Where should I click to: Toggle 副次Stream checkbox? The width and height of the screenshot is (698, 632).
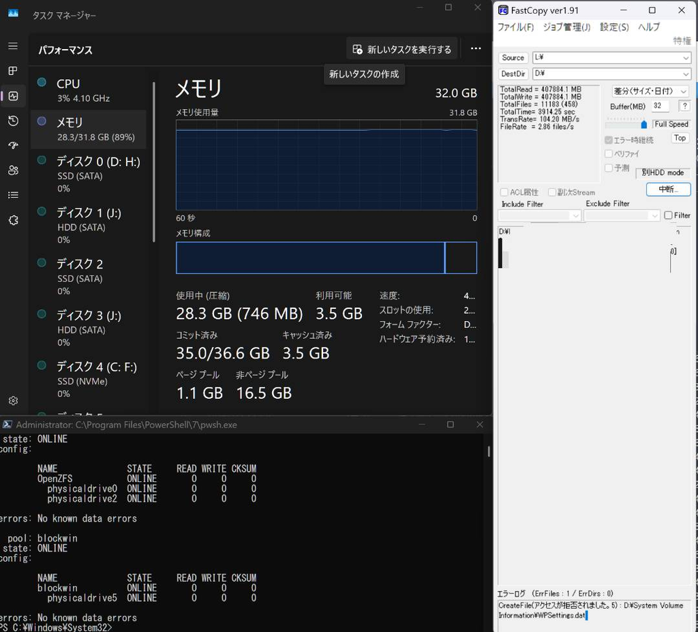click(552, 192)
